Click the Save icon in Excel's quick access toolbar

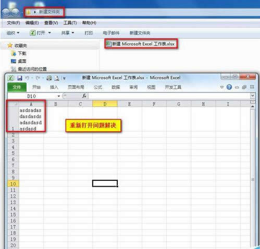click(x=20, y=78)
